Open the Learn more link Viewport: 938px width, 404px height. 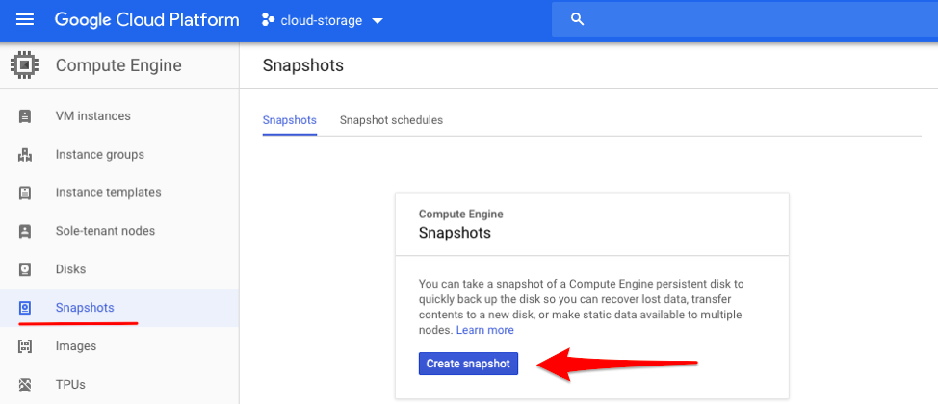point(484,330)
